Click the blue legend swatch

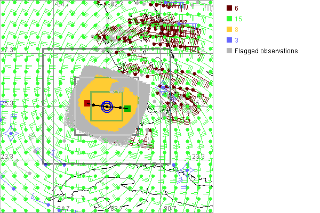(229, 40)
